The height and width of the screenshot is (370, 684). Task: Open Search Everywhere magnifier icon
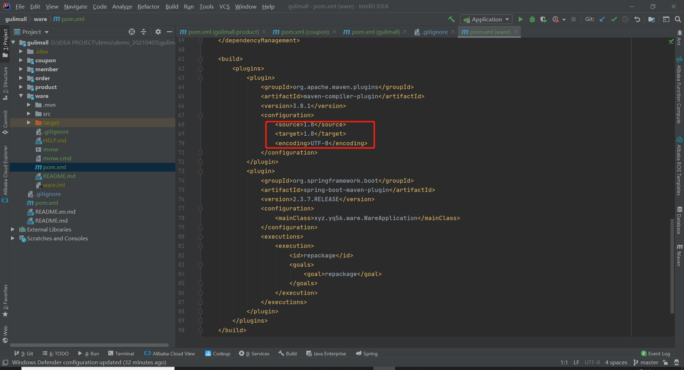tap(678, 19)
